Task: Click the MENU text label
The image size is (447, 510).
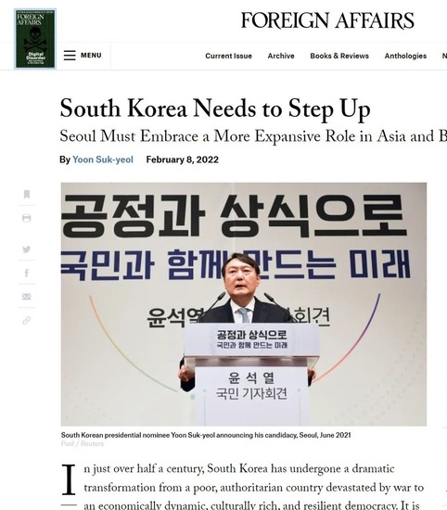Action: coord(91,56)
